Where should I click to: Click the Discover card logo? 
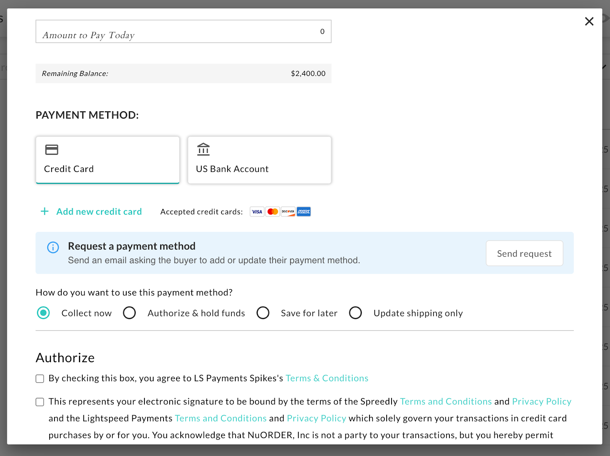pos(288,212)
